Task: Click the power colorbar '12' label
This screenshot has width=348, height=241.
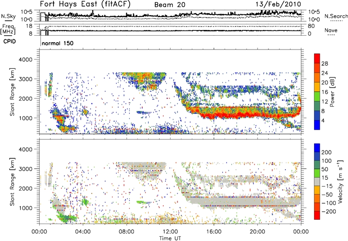Action: (325, 102)
